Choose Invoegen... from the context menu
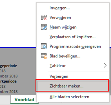Image resolution: width=111 pixels, height=105 pixels. coord(59,8)
